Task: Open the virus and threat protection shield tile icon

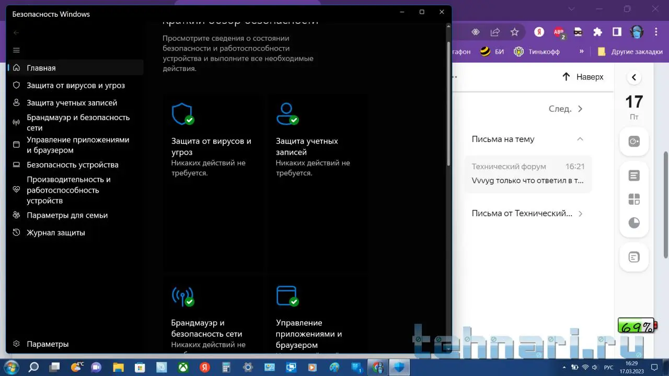Action: pyautogui.click(x=182, y=114)
